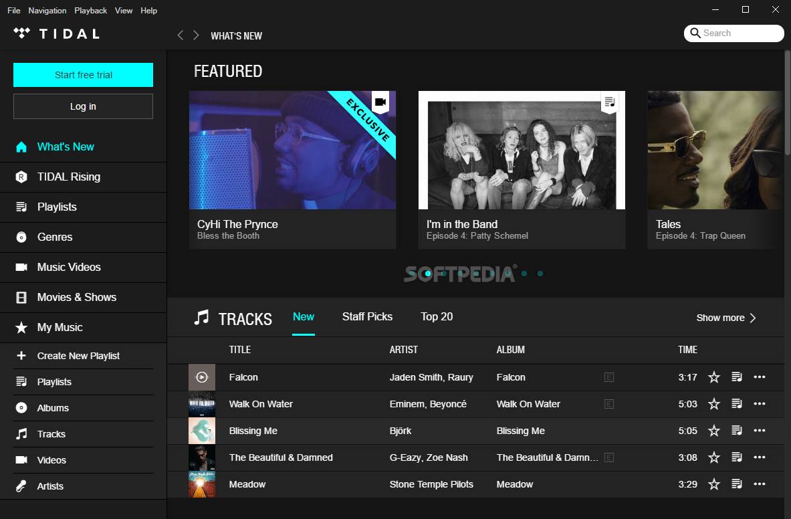Image resolution: width=791 pixels, height=519 pixels.
Task: Click the search magnifier icon
Action: click(x=695, y=33)
